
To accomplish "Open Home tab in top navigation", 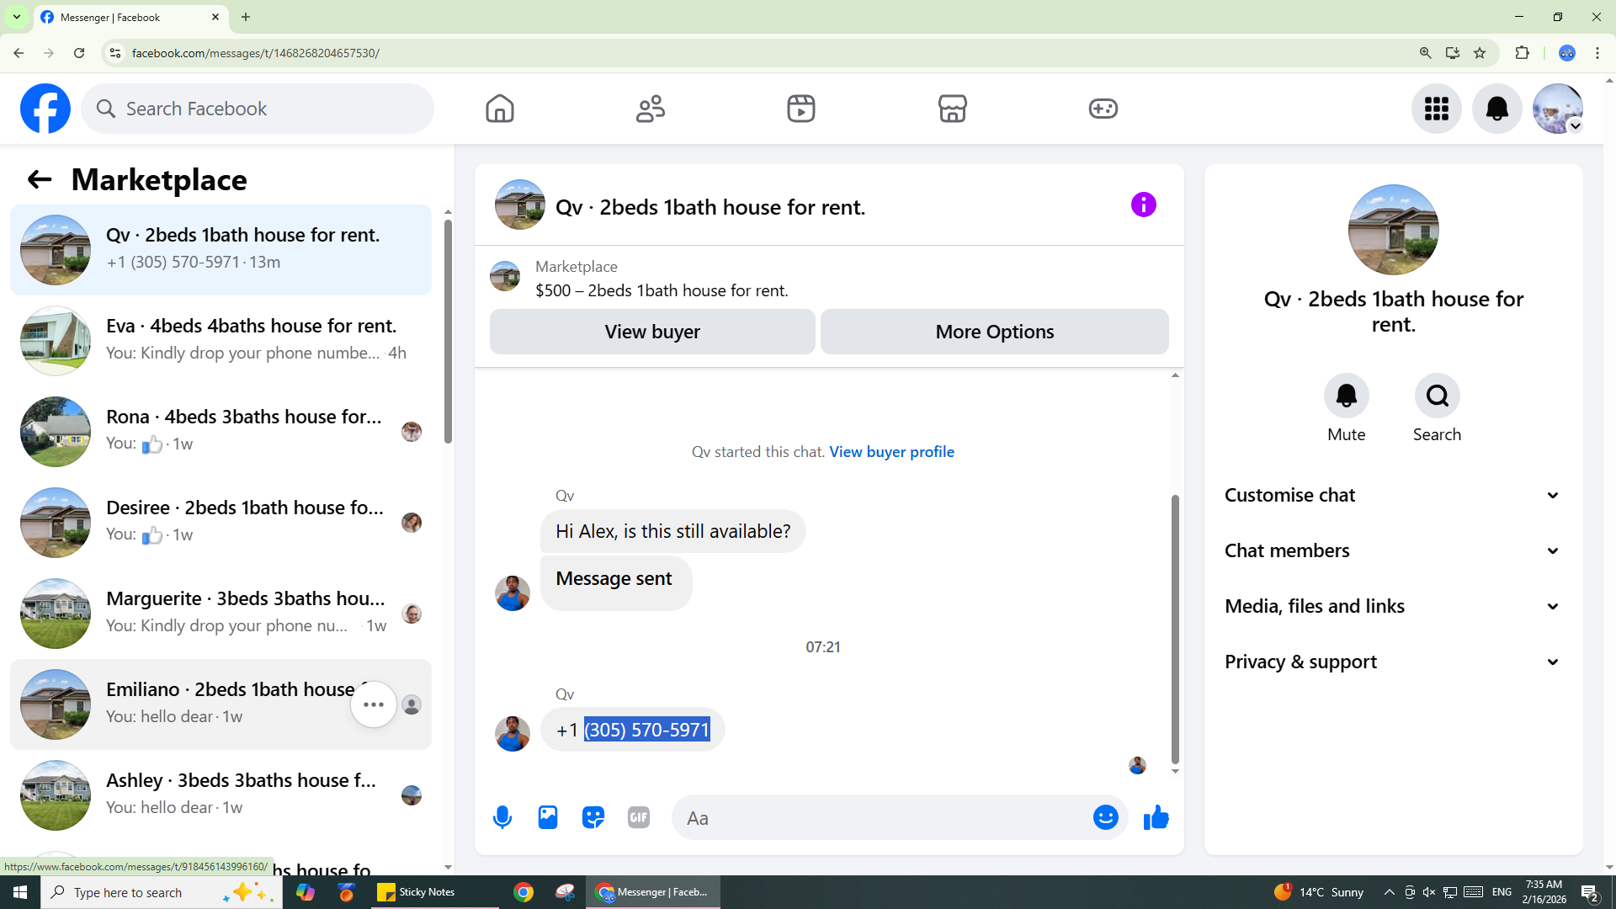I will click(x=499, y=109).
